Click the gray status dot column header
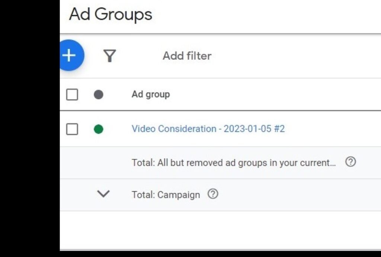This screenshot has width=381, height=257. coord(98,95)
